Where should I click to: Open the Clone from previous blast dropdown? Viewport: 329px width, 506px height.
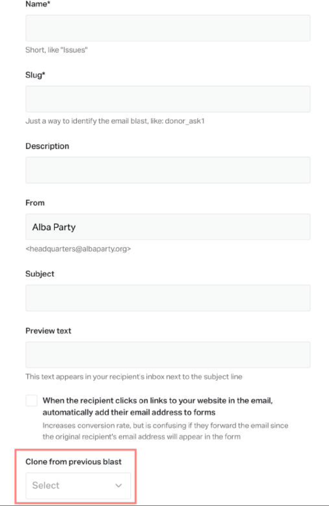pos(78,485)
